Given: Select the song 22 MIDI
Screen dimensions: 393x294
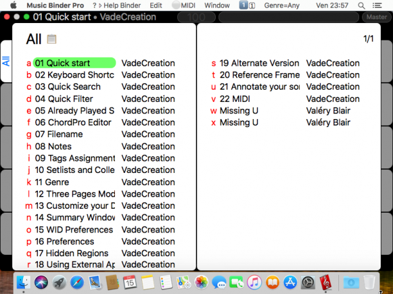Looking at the screenshot, I should click(x=285, y=99).
